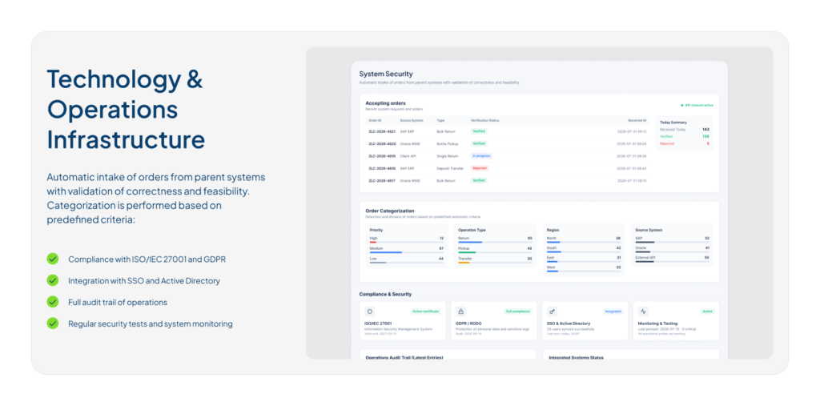820x406 pixels.
Task: Open the Monitoring & Testing card title
Action: point(658,324)
